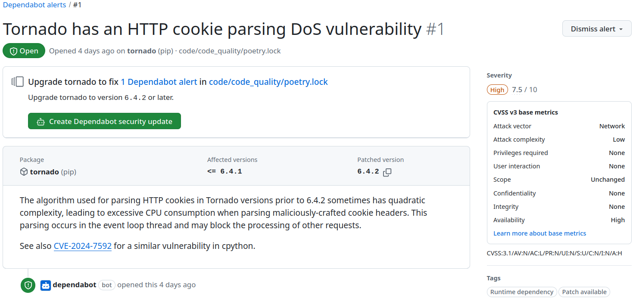Open the 1 Dependabot alert link
Image resolution: width=633 pixels, height=298 pixels.
click(x=159, y=82)
